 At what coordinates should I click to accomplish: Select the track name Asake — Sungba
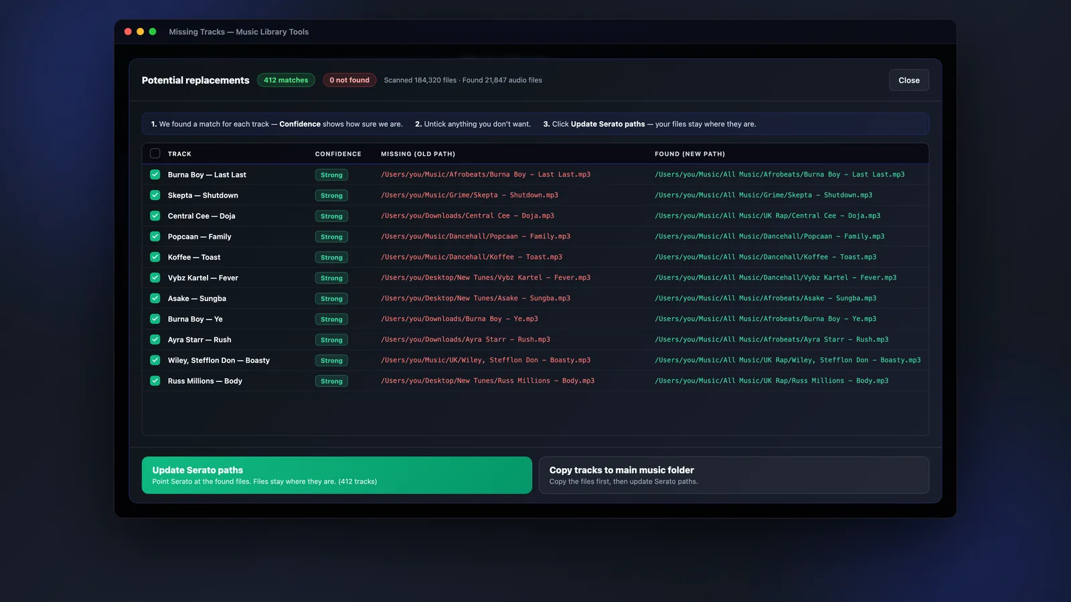[x=197, y=299]
